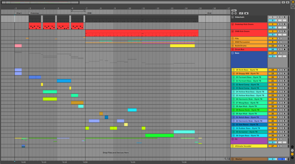The image size is (295, 164).
Task: Toggle Build Drums activator 15
Action: pos(272,46)
